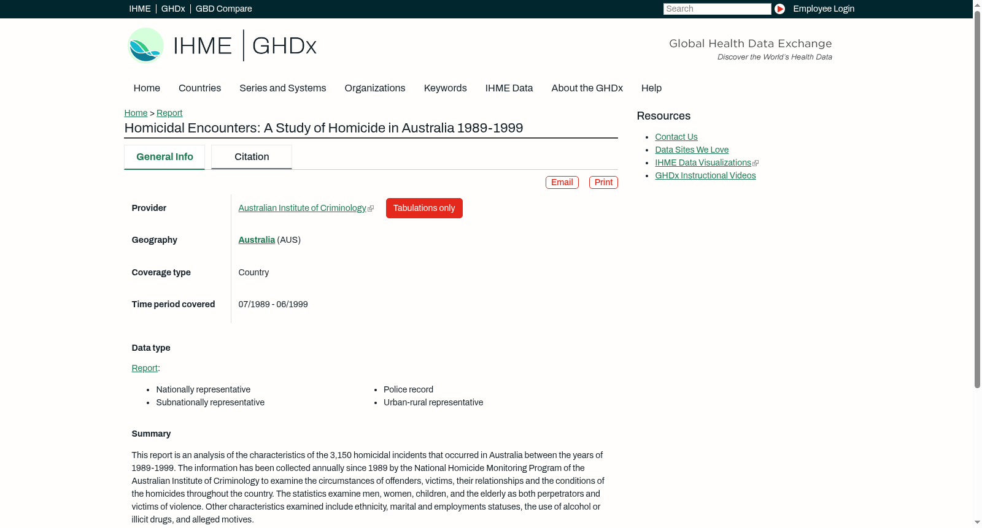This screenshot has height=528, width=982.
Task: Click external link icon beside IHME Data Visualizations
Action: tap(756, 163)
